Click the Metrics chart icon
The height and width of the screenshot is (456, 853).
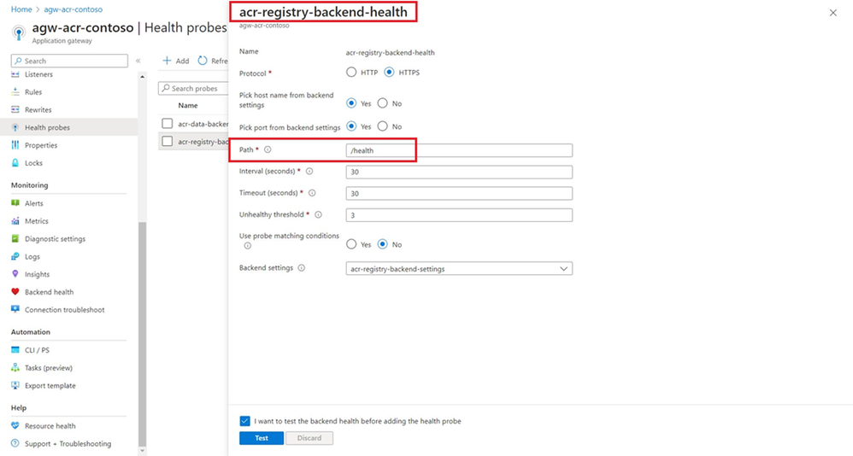coord(15,221)
